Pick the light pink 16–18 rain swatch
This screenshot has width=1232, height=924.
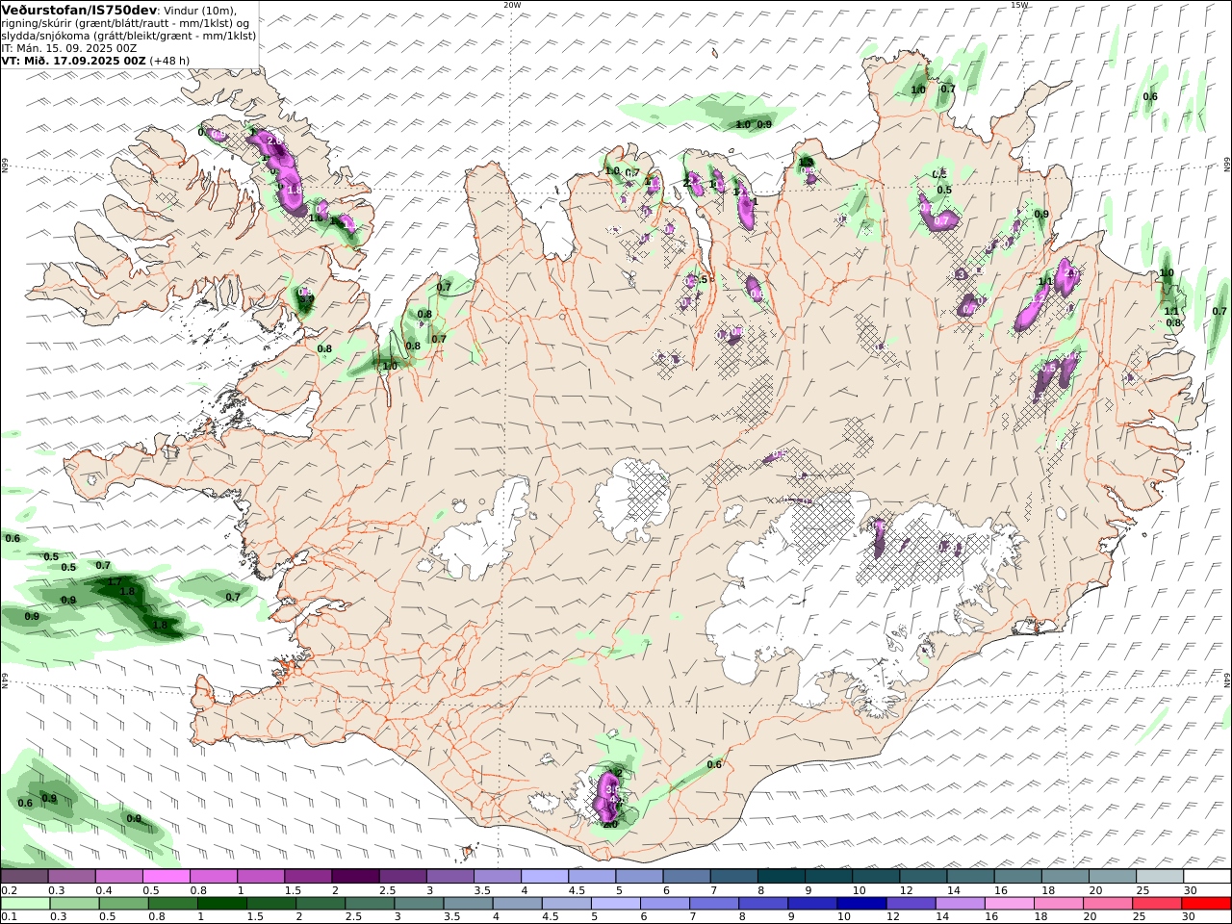pyautogui.click(x=1009, y=903)
